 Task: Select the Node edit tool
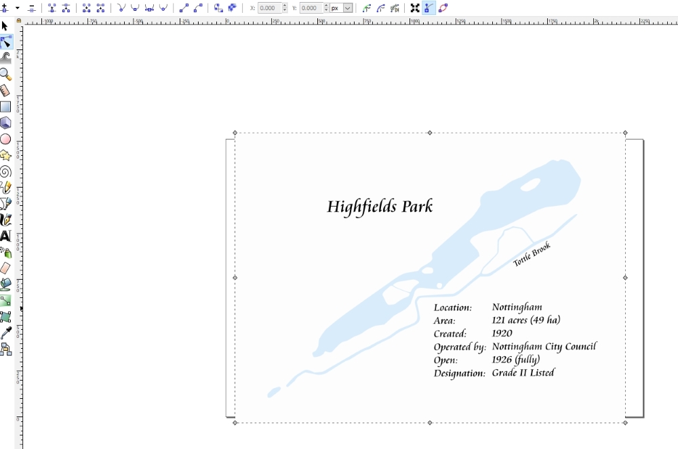(x=5, y=42)
